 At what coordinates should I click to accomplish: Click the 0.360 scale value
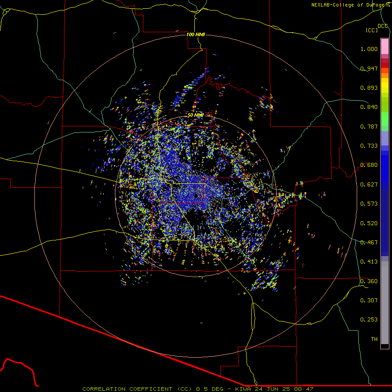pos(369,281)
